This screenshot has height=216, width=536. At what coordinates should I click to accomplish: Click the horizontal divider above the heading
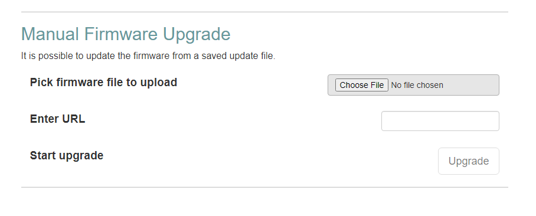coord(264,12)
